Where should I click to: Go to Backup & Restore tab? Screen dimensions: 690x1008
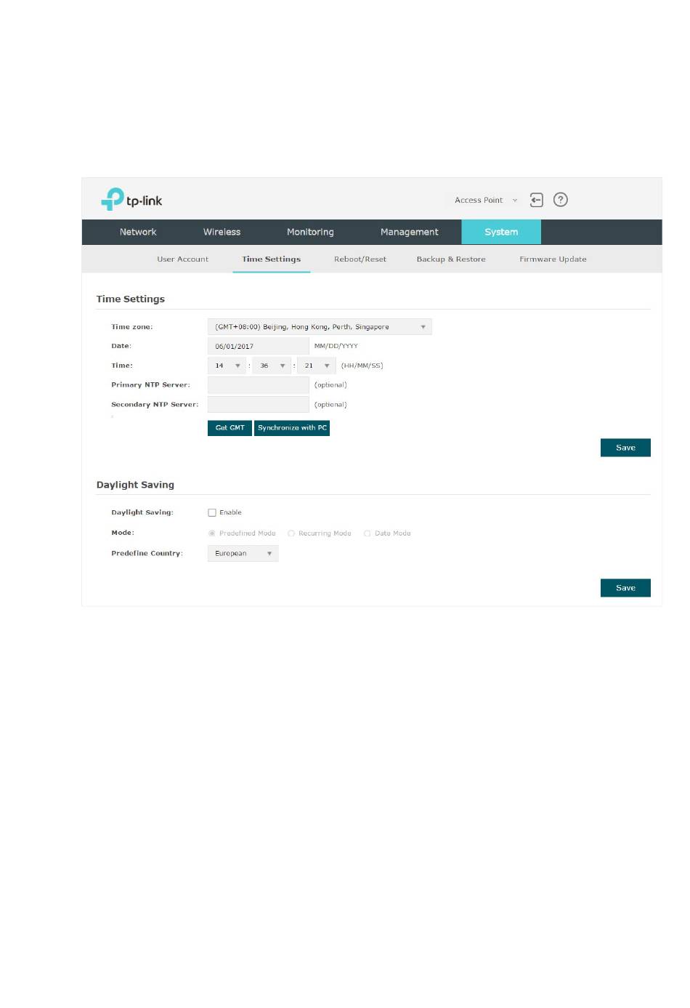[450, 259]
